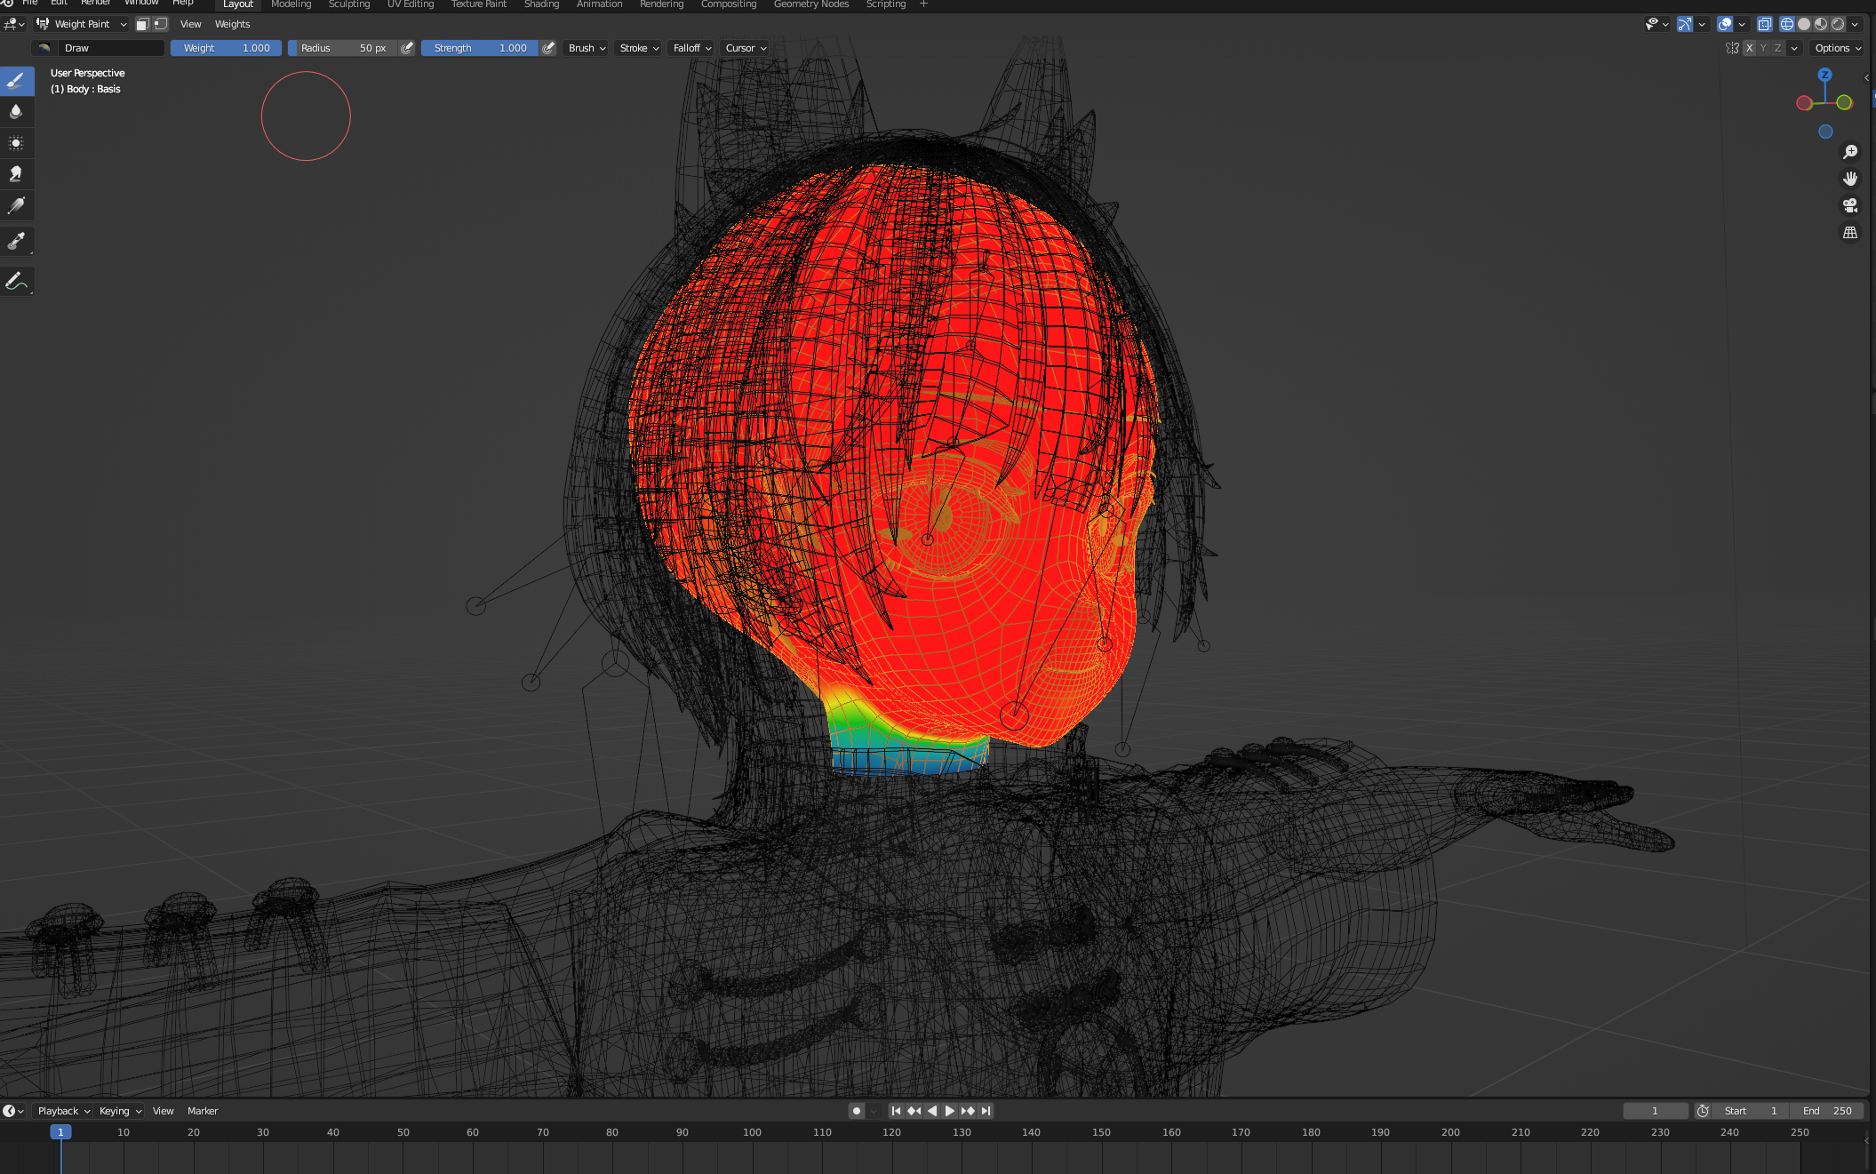This screenshot has width=1876, height=1174.
Task: Toggle viewport gizmos display
Action: 1685,24
